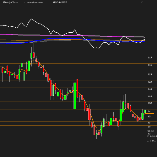Viewport: 157px width, 157px height.
Task: Click the 'V: 1.15 X' volume text
Action: pyautogui.click(x=152, y=136)
